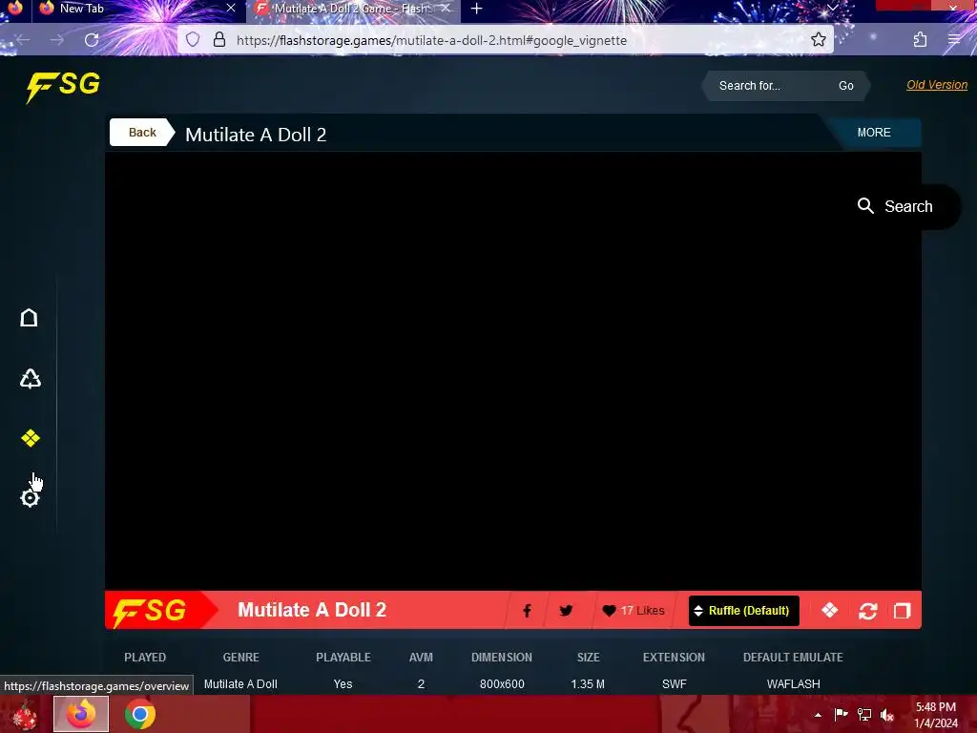Close the Mutilate A Doll 2 tab

point(445,8)
